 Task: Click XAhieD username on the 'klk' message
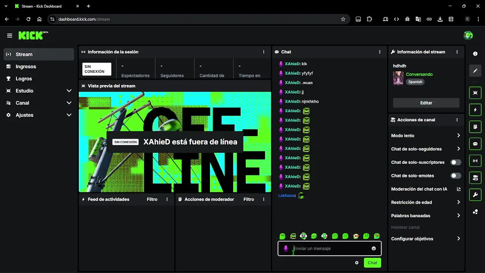(x=292, y=64)
